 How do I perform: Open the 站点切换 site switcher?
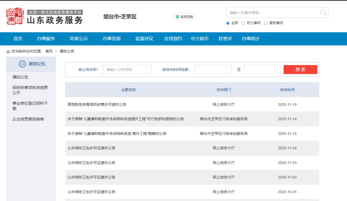point(184,17)
